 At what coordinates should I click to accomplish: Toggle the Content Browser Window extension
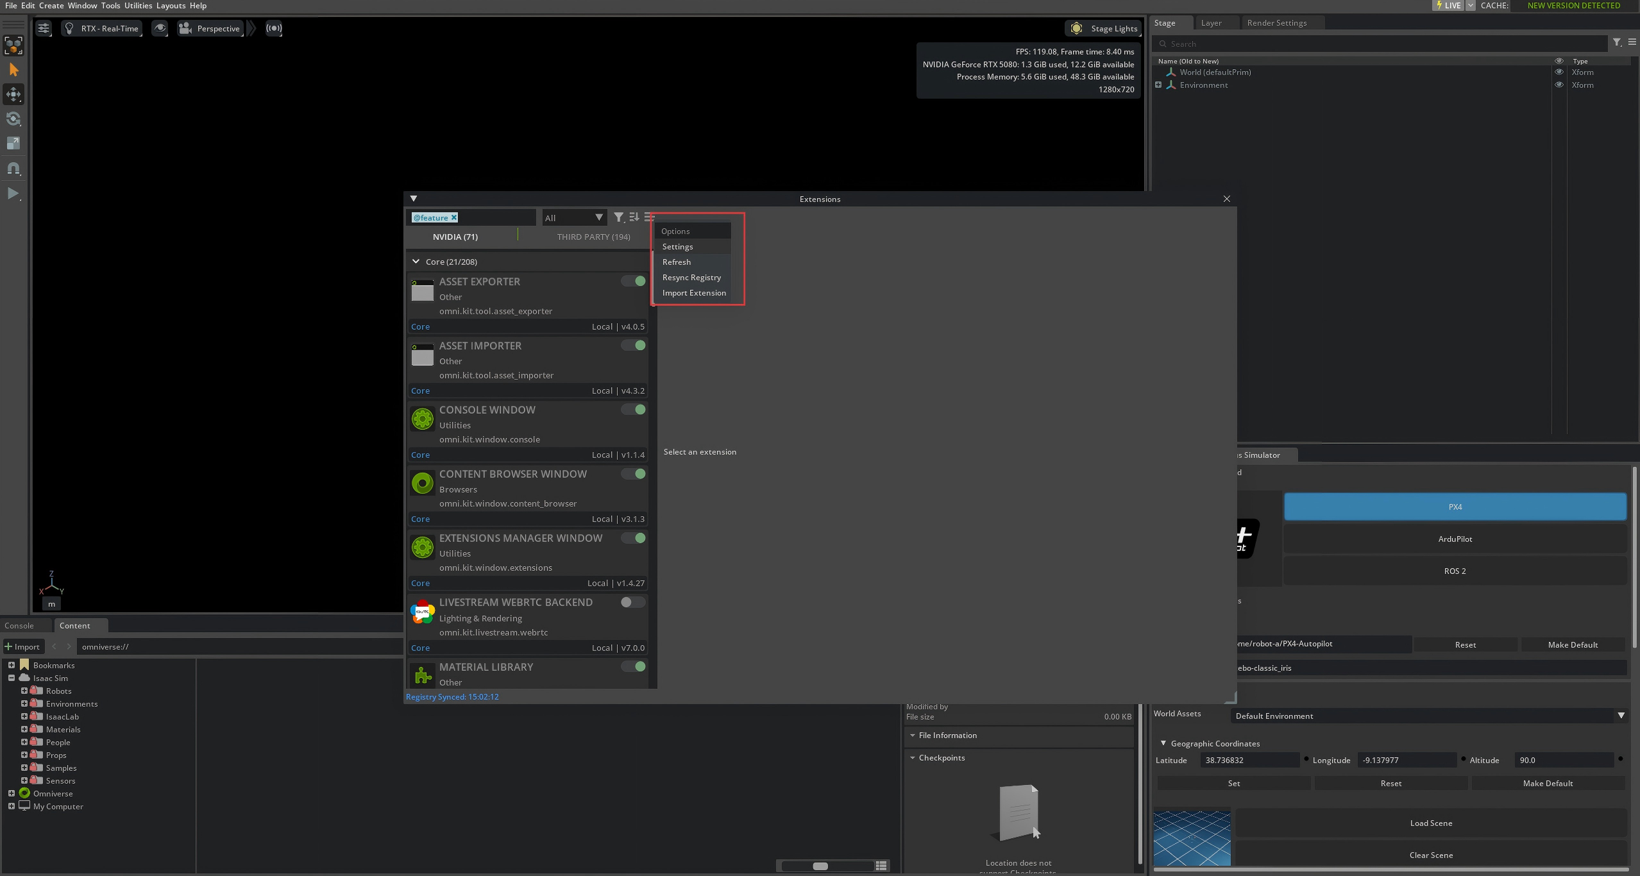pos(633,473)
